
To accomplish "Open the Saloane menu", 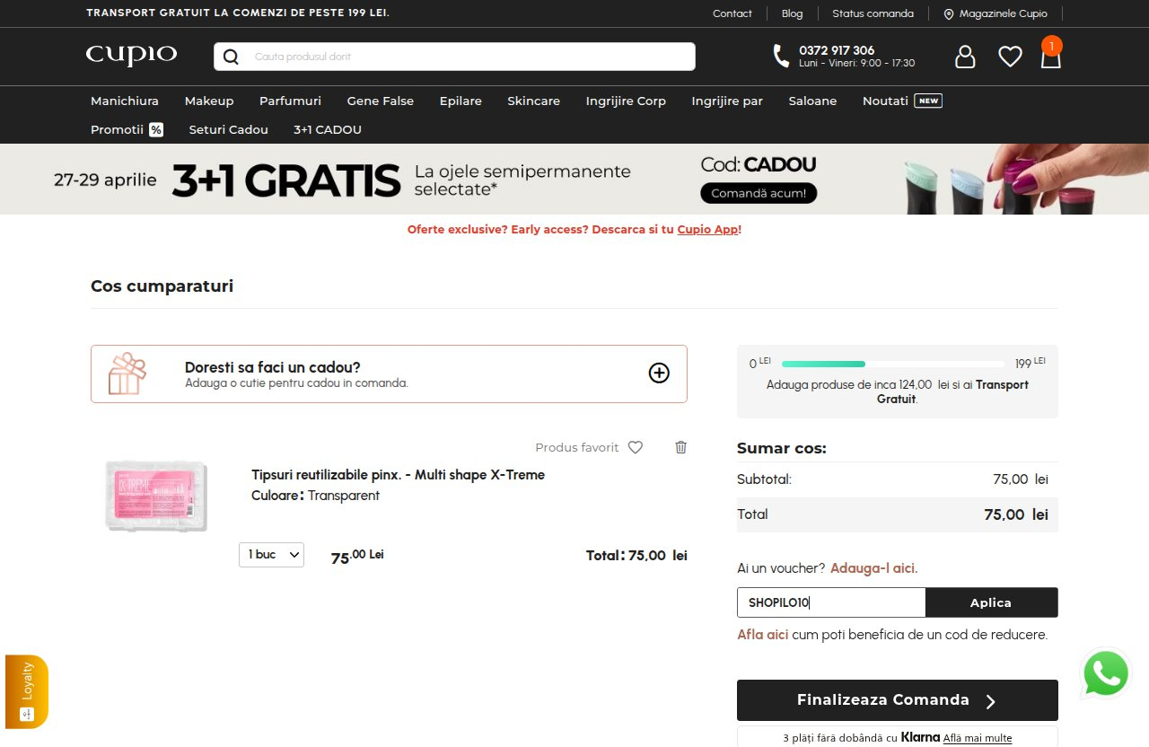I will click(x=812, y=101).
